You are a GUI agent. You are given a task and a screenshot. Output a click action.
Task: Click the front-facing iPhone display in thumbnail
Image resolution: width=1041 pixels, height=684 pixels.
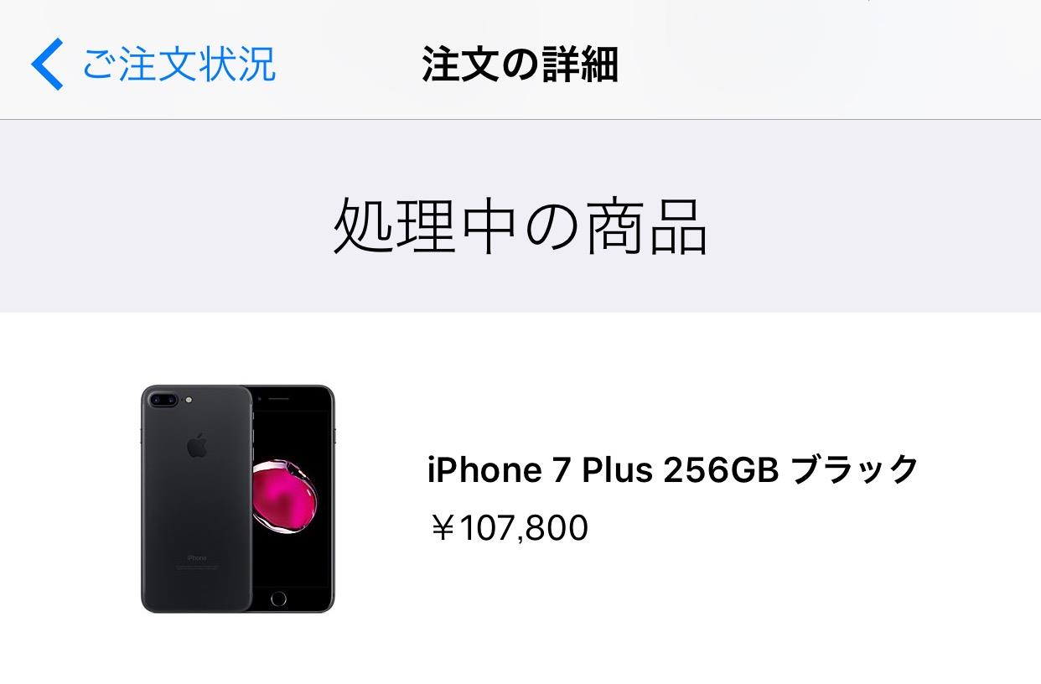click(x=293, y=499)
